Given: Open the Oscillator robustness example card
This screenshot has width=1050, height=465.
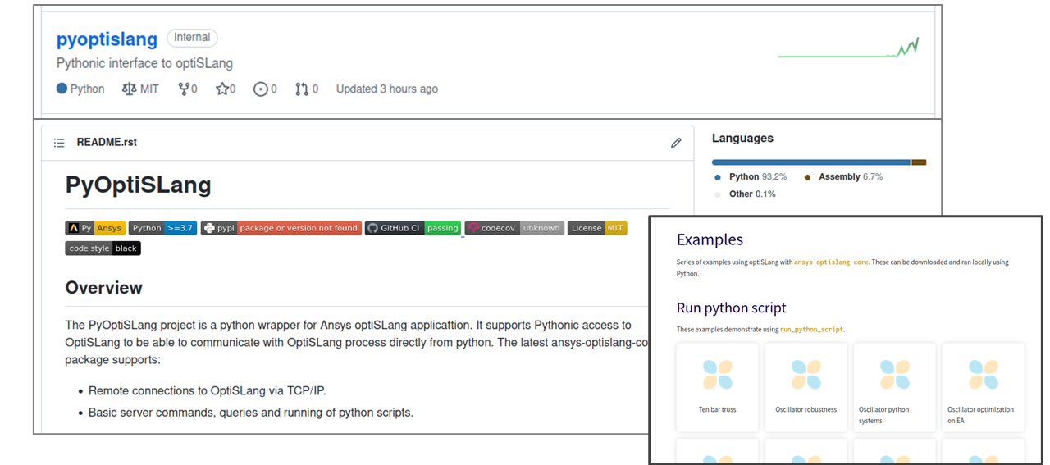Looking at the screenshot, I should (x=806, y=387).
